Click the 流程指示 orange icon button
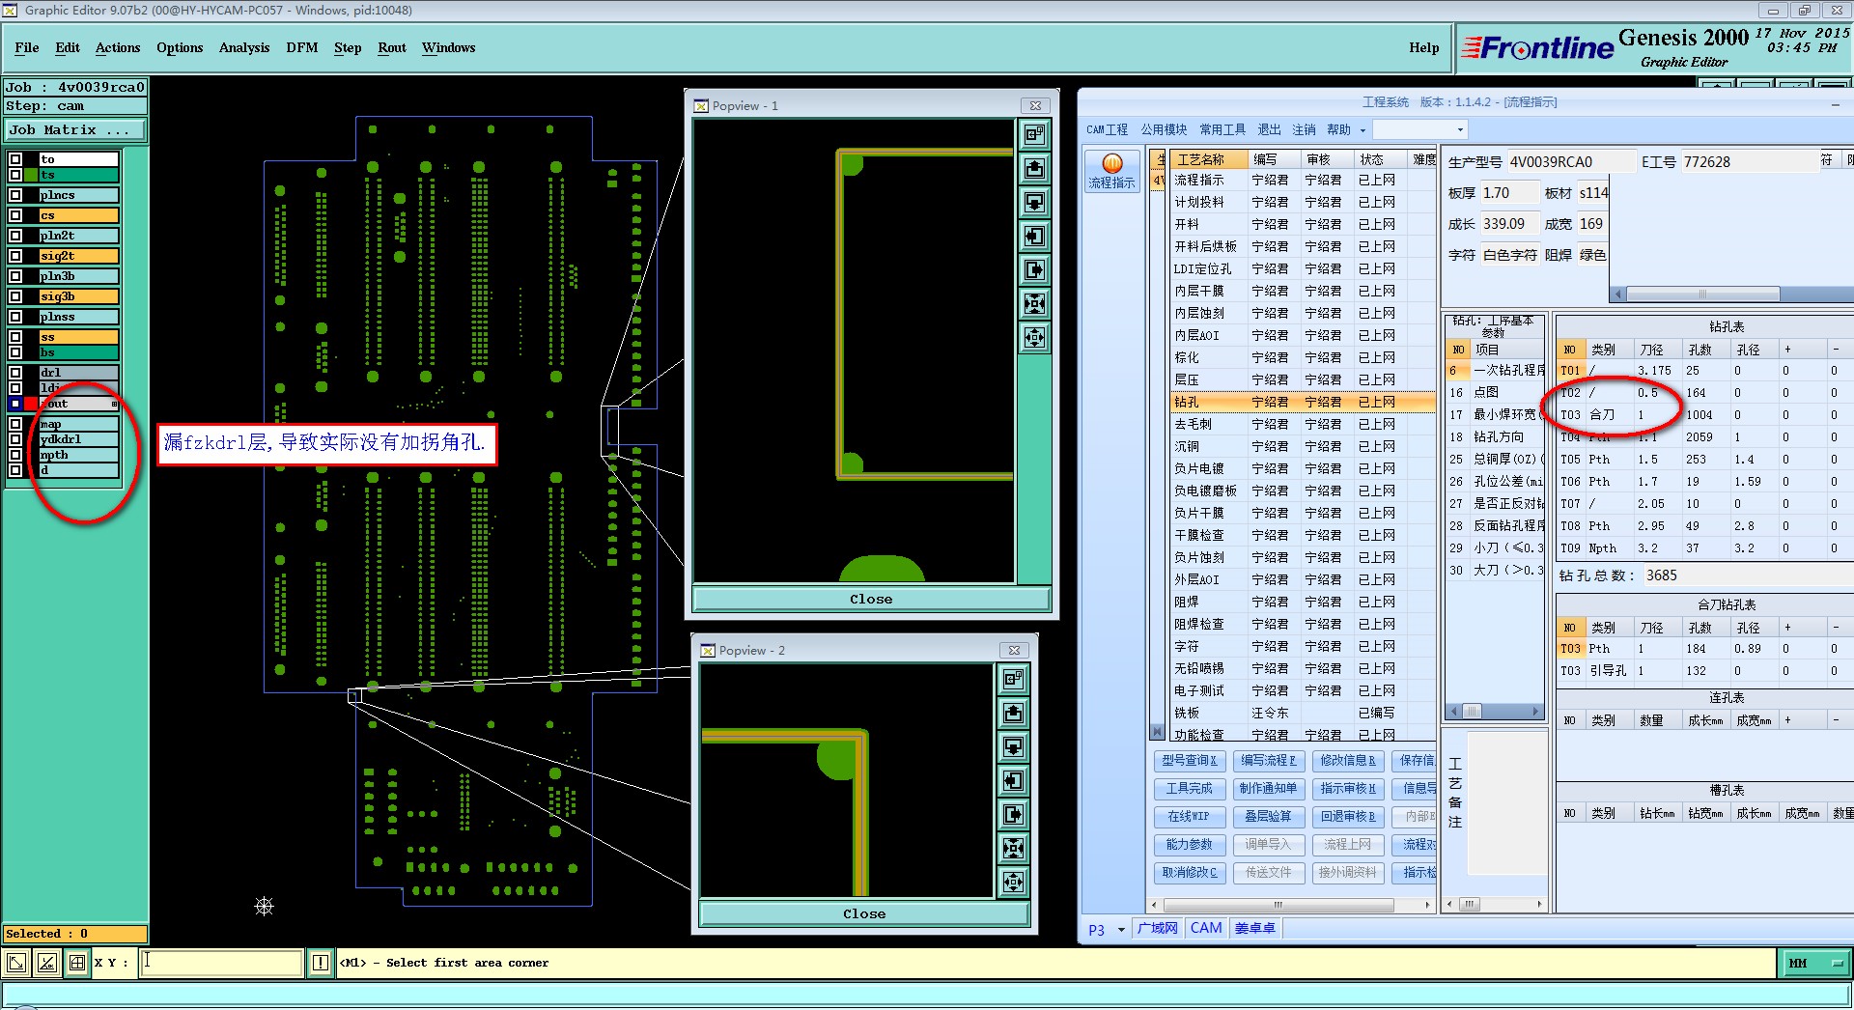1854x1010 pixels. [x=1111, y=165]
